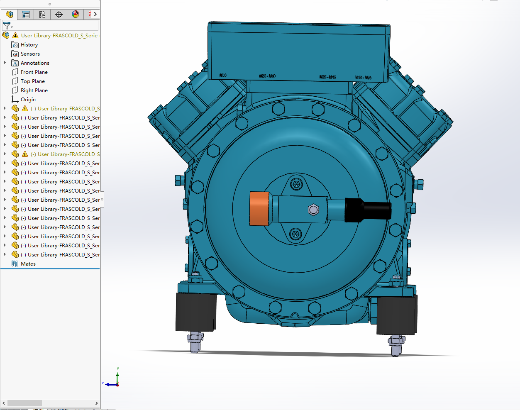
Task: Expand the first warning component node
Action: click(5, 108)
